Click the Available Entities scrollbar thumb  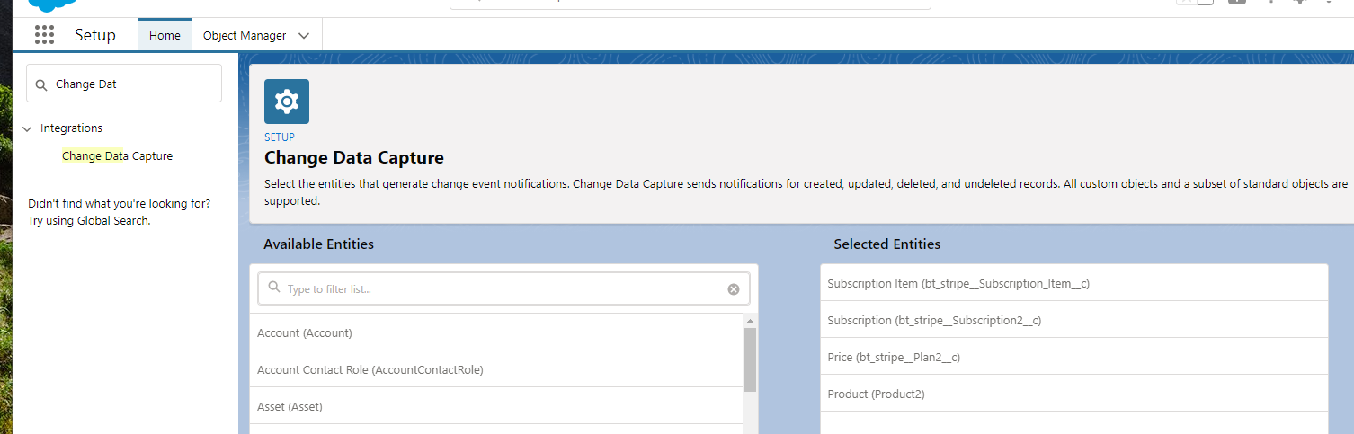tap(751, 359)
